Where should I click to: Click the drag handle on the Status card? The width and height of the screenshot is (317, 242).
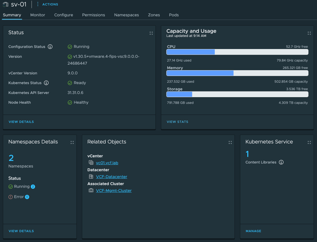click(x=151, y=33)
